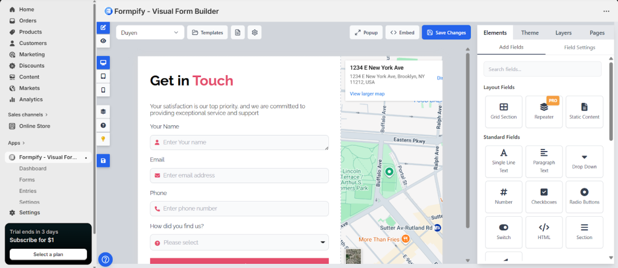Click the View larger map link
This screenshot has width=618, height=268.
point(367,93)
